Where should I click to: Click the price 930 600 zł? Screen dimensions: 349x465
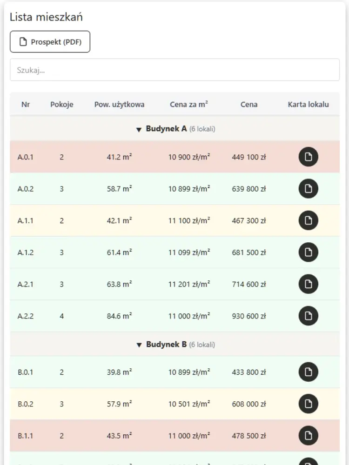[x=249, y=316]
